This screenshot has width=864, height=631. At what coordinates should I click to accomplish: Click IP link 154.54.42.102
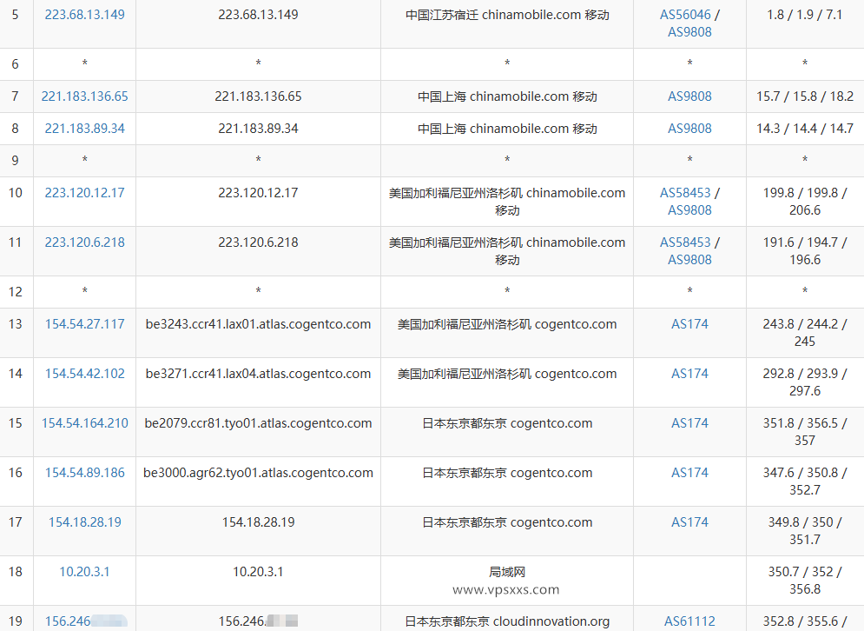tap(84, 373)
